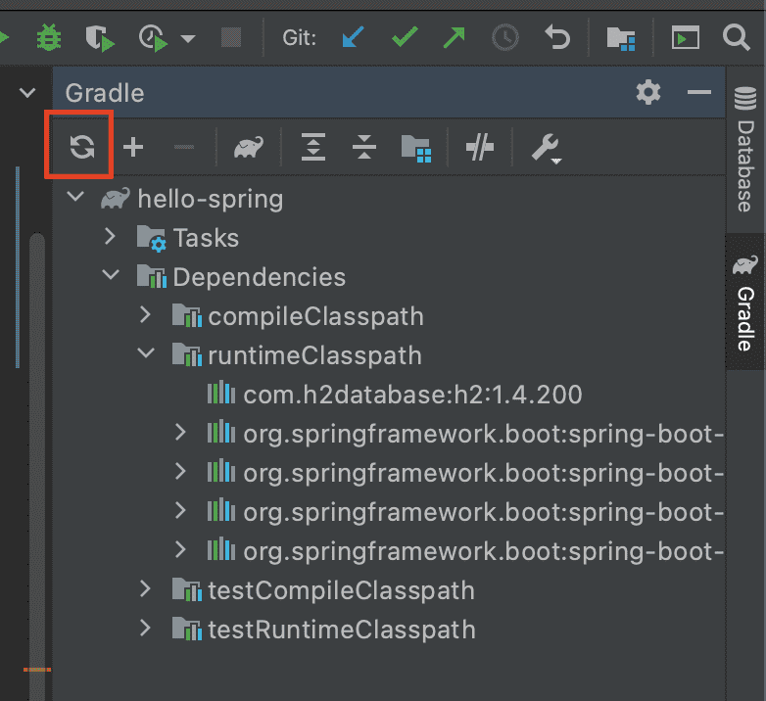Select hello-spring project label

coord(211,199)
